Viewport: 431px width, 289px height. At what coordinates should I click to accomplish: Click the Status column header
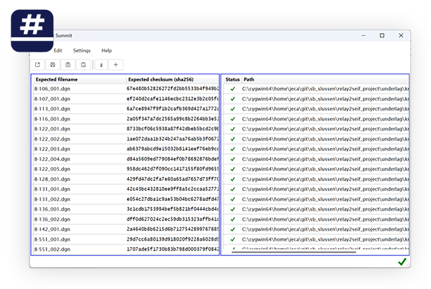coord(232,80)
